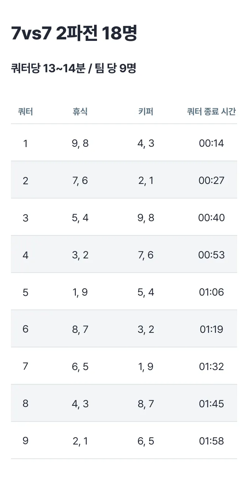Viewport: 248px width, 481px height.
Task: Click the 키퍼 column header
Action: tap(146, 112)
